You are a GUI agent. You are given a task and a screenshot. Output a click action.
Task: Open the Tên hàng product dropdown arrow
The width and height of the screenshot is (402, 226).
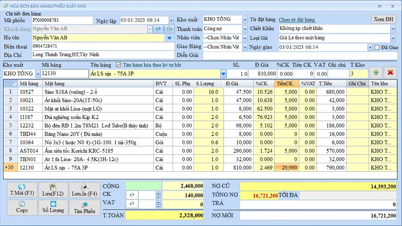223,74
